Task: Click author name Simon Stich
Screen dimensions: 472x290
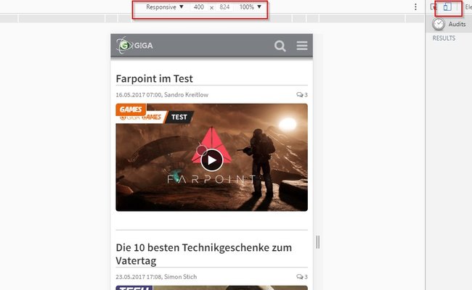Action: tap(180, 277)
